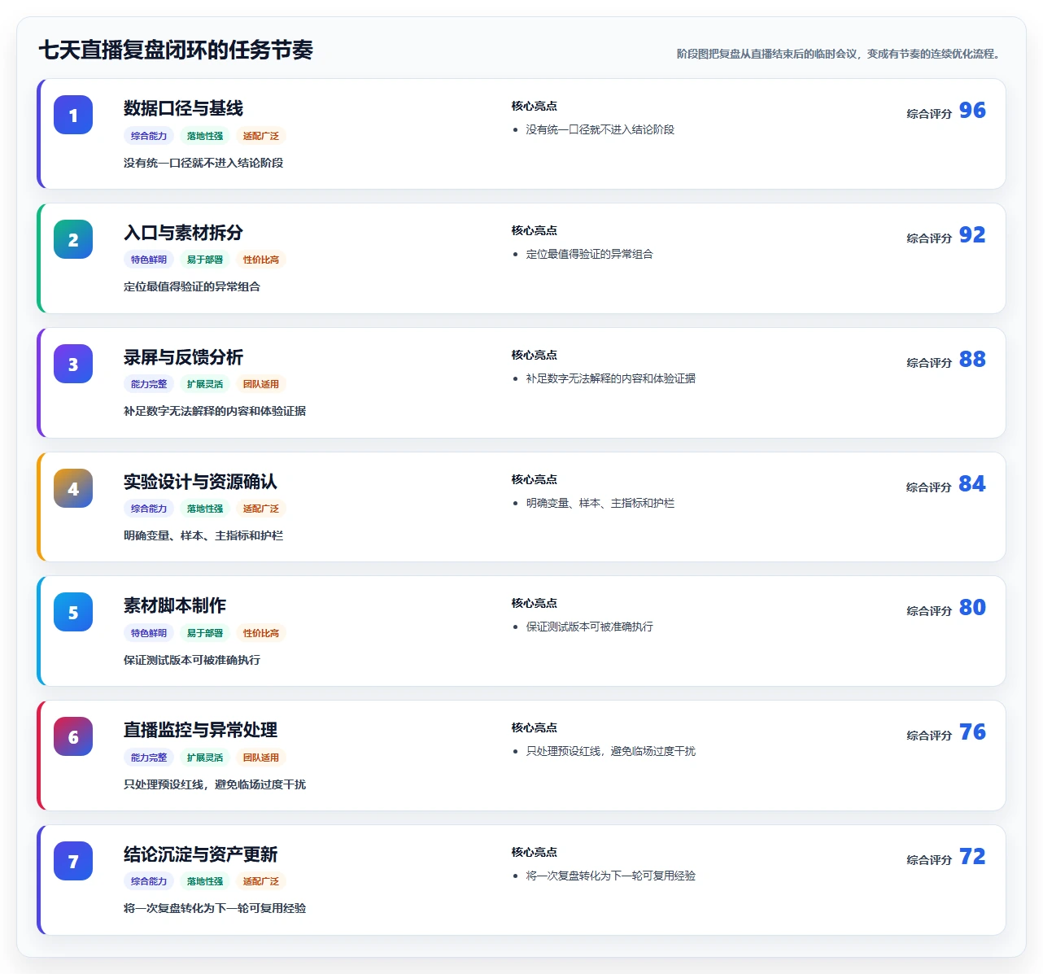Select 适配广泛 tag in 结论沉淀与资产更新 card

(261, 881)
